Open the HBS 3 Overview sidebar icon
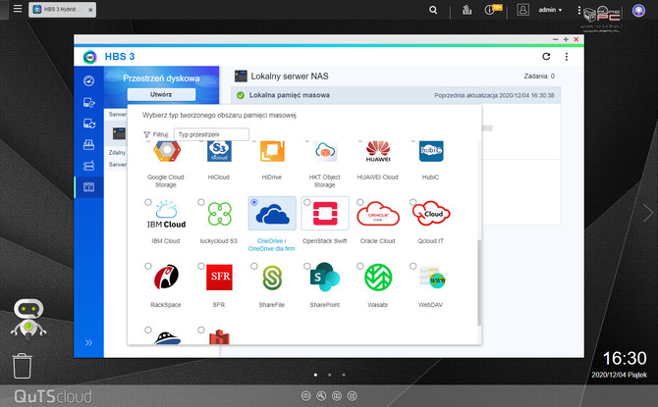The image size is (658, 407). click(88, 80)
